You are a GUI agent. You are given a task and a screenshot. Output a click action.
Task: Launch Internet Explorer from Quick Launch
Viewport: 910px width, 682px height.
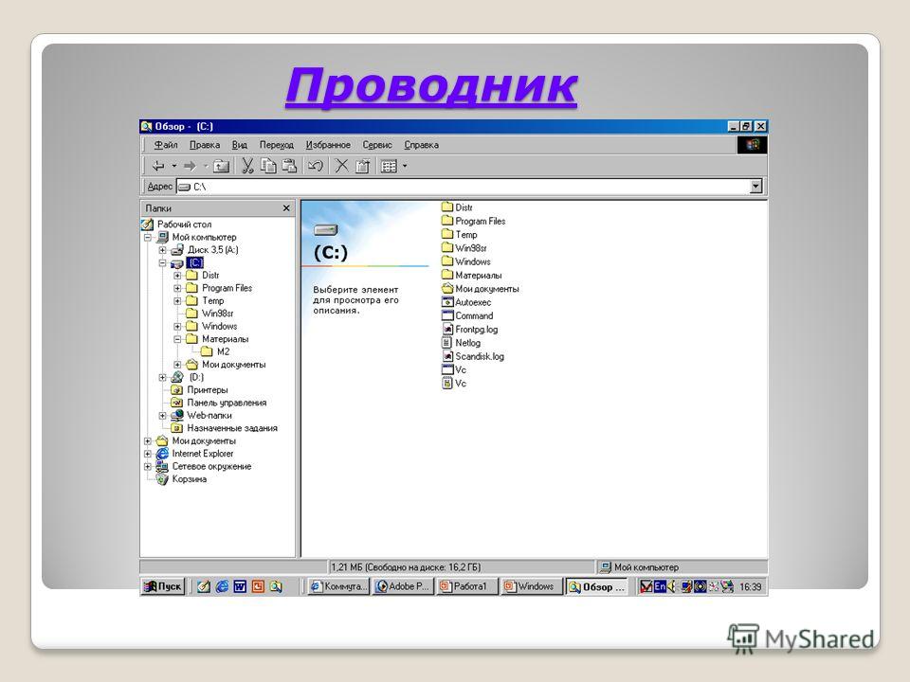(x=222, y=587)
